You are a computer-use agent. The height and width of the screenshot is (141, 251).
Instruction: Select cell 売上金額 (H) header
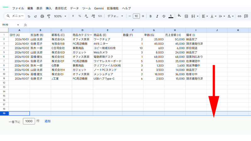175,35
